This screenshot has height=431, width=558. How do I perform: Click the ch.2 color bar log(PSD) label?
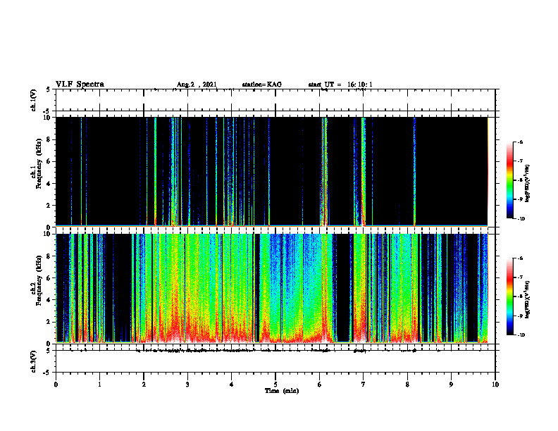tap(528, 300)
